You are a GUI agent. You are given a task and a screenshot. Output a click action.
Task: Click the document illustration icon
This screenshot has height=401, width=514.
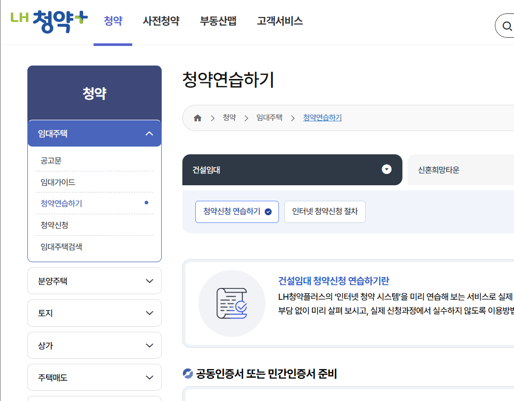coord(232,303)
